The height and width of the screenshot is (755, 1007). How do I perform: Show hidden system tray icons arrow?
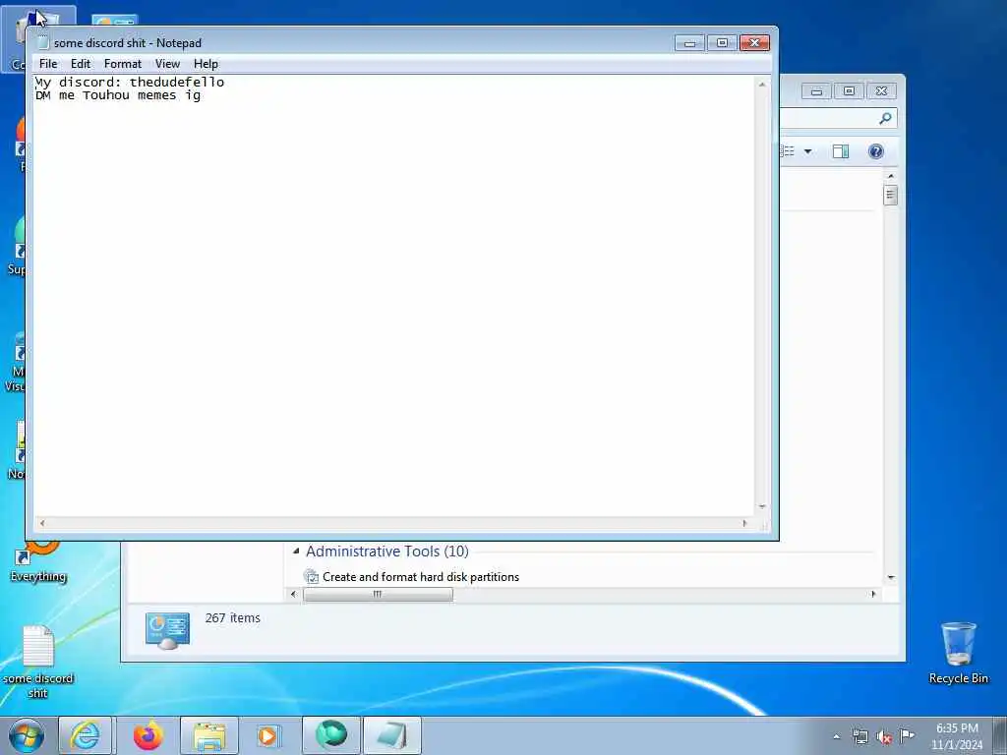(836, 736)
